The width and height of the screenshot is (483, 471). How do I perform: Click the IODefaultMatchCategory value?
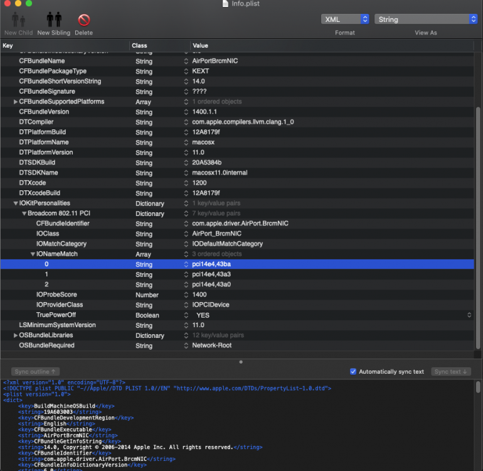[x=227, y=244]
